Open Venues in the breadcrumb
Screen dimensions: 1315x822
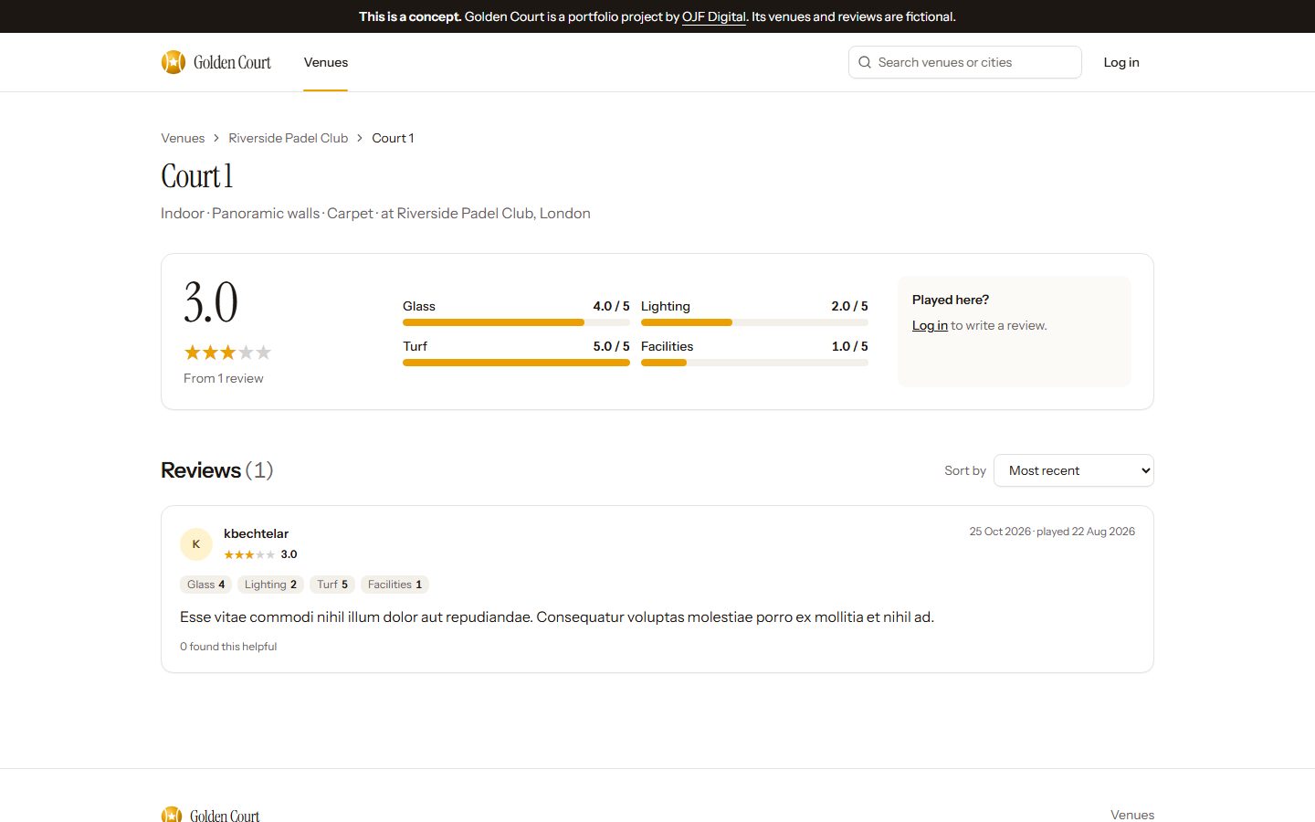pos(183,138)
